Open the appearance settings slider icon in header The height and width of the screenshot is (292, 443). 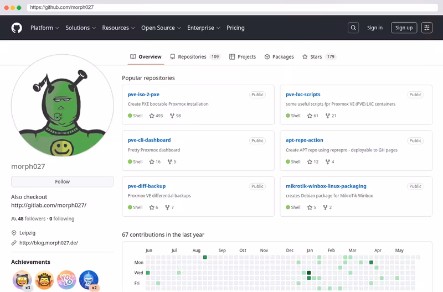tap(426, 28)
